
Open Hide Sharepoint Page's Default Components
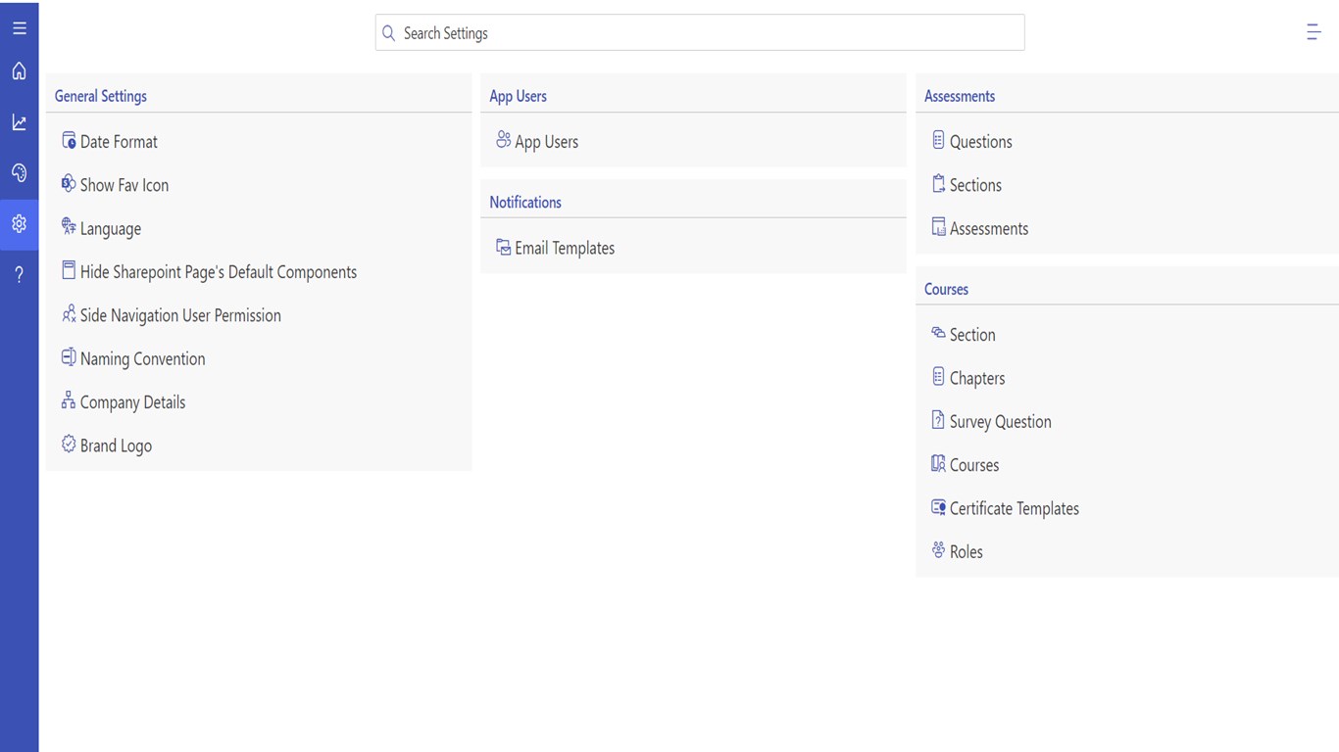pyautogui.click(x=218, y=272)
